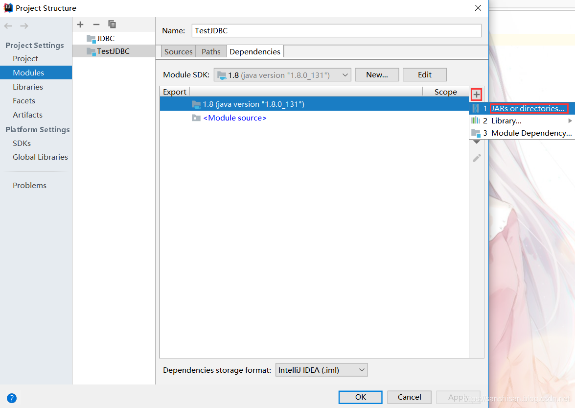Image resolution: width=575 pixels, height=408 pixels.
Task: Open the Module SDK dropdown
Action: (282, 75)
